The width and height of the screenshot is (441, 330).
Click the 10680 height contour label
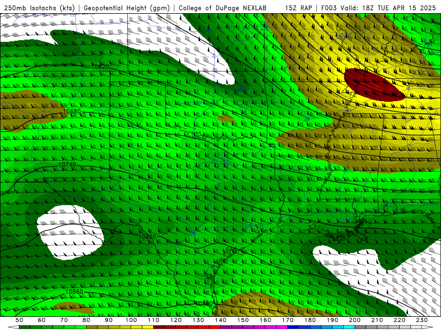(x=72, y=112)
